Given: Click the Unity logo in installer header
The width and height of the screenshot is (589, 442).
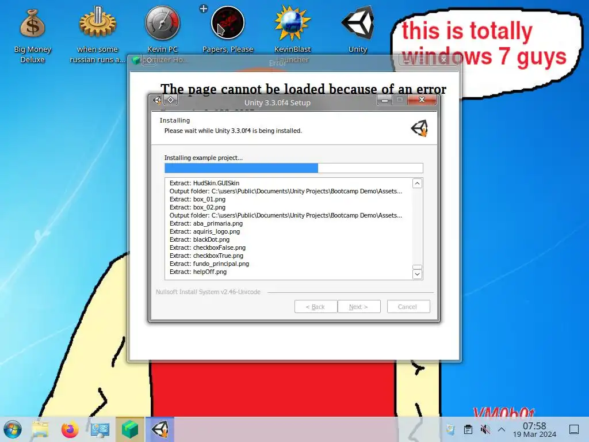Looking at the screenshot, I should [x=419, y=128].
